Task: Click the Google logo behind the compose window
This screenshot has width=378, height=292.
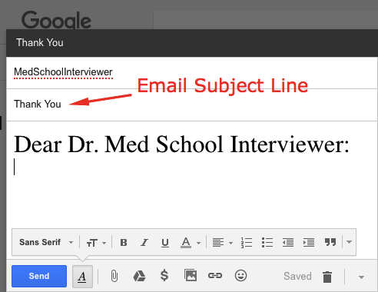Action: tap(56, 20)
